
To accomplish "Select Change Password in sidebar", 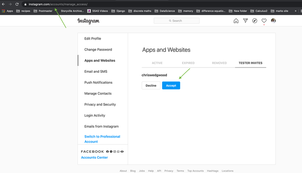I will click(98, 49).
